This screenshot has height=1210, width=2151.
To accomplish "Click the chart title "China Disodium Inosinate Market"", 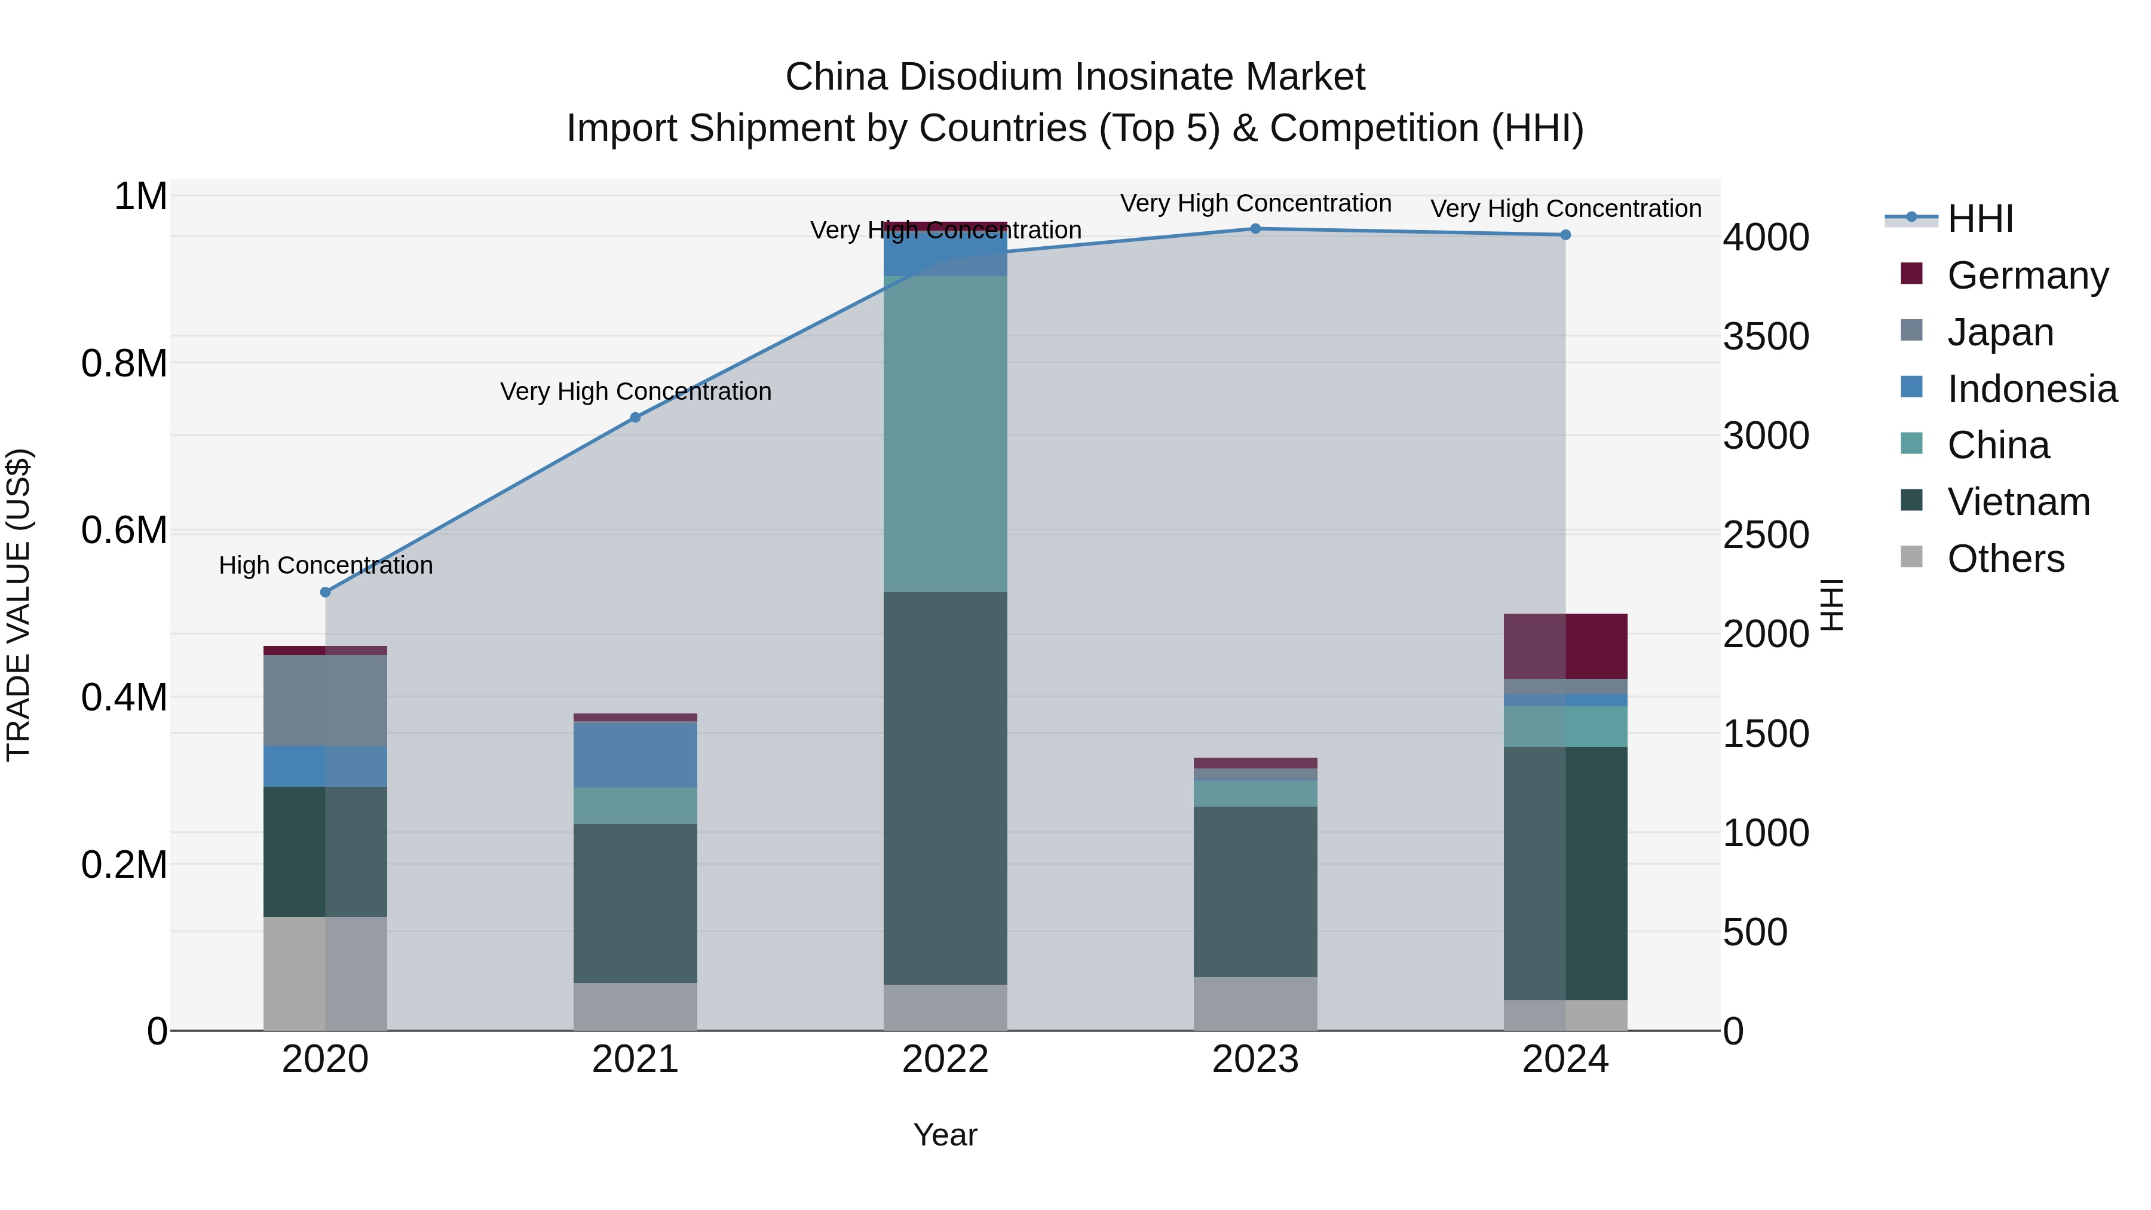I will [x=1075, y=77].
